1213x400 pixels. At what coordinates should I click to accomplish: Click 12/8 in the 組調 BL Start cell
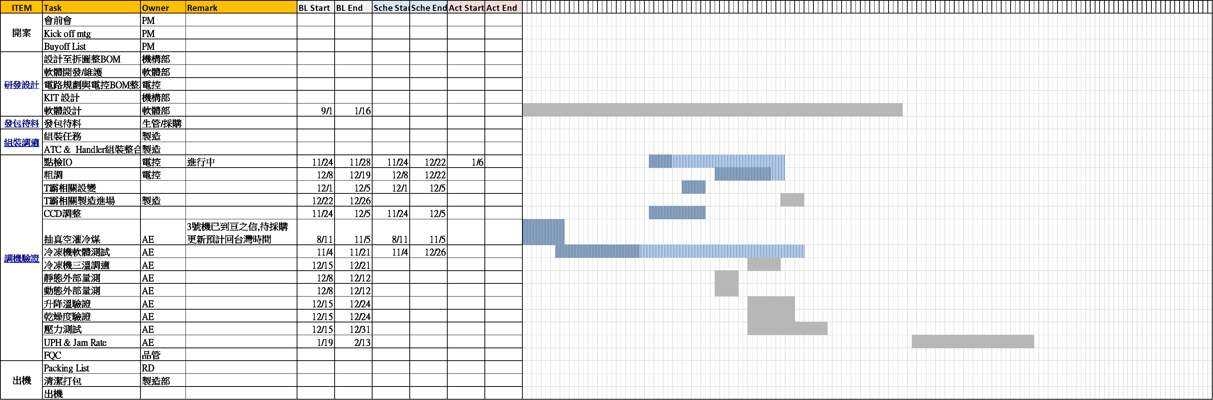[324, 175]
